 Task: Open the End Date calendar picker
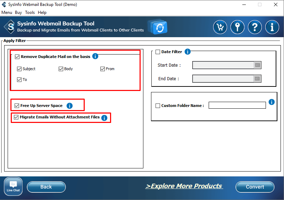257,78
